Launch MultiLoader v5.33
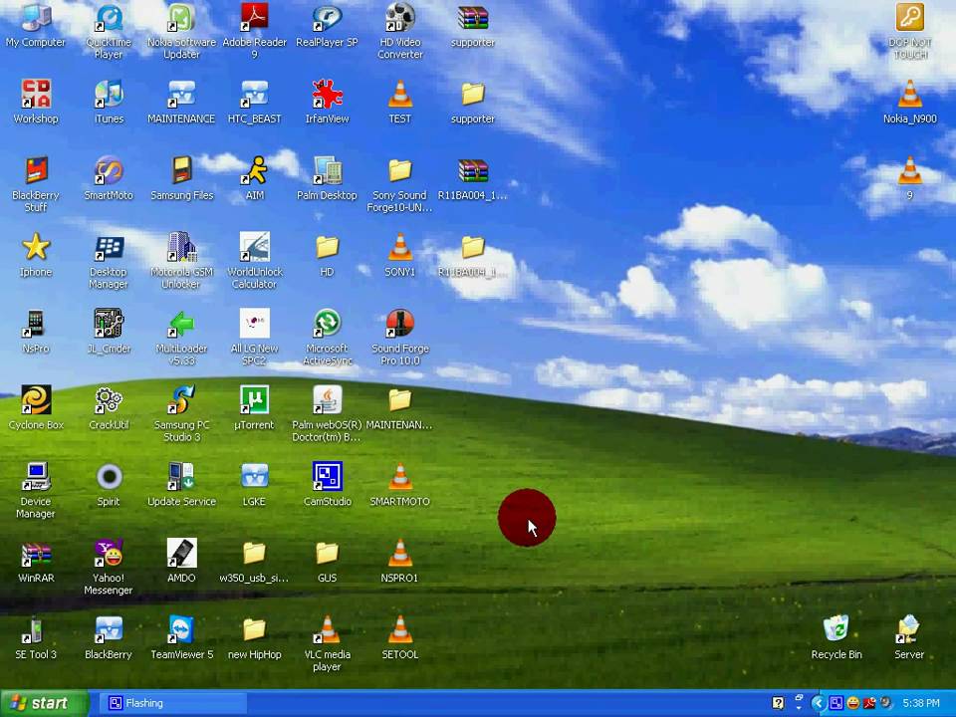 tap(181, 323)
